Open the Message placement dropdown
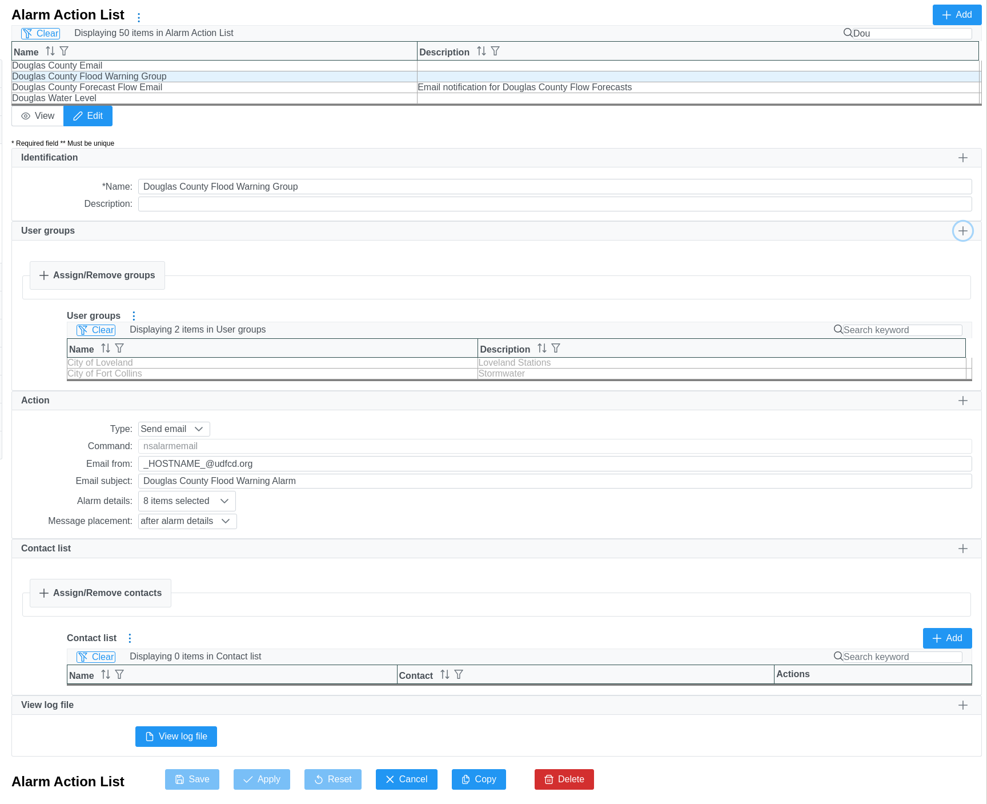The width and height of the screenshot is (987, 804). (187, 521)
